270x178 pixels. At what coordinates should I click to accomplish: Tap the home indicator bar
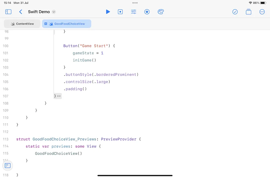coord(135,176)
